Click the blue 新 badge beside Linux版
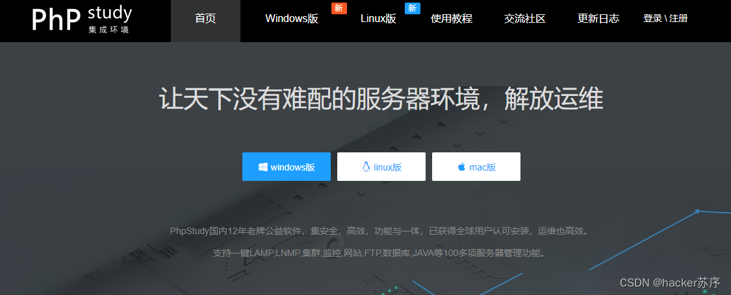The height and width of the screenshot is (295, 731). [x=413, y=8]
